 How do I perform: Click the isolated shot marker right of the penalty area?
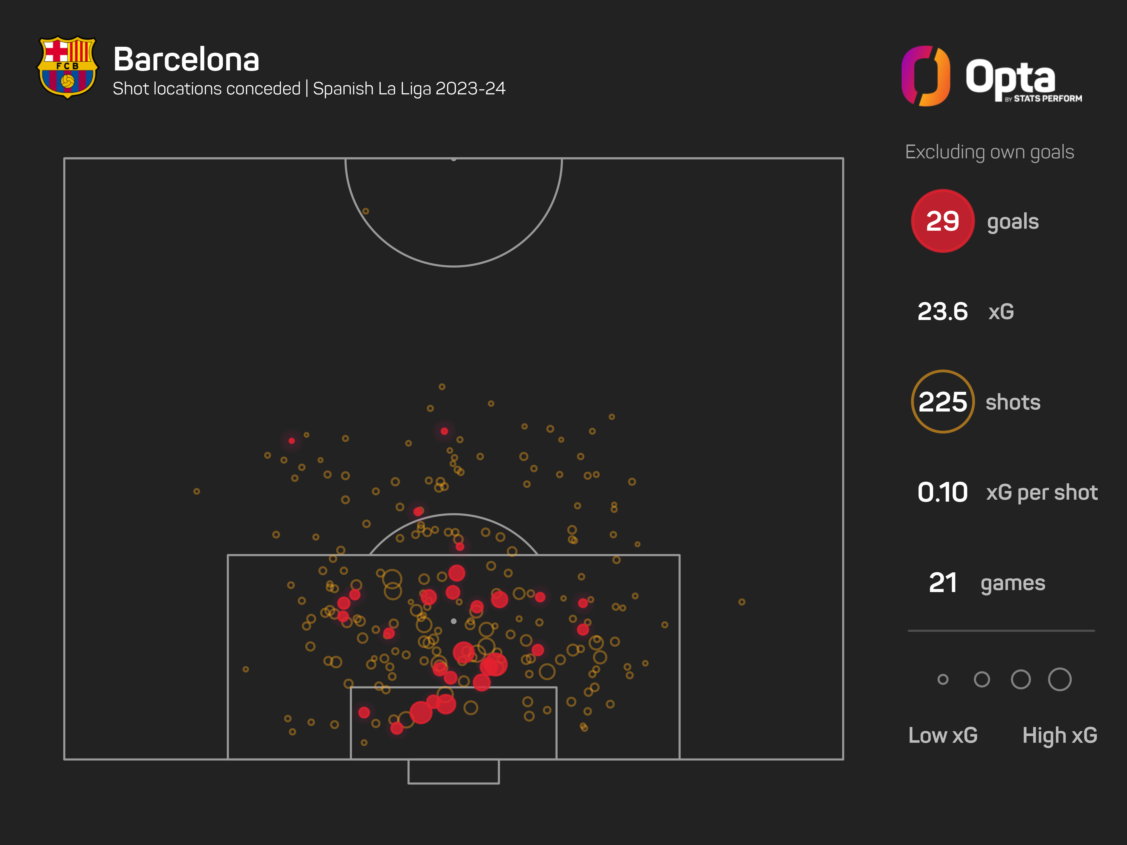tap(742, 602)
